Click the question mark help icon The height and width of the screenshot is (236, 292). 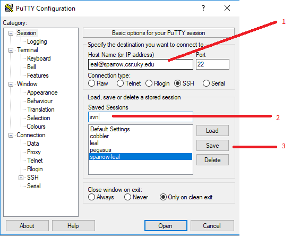(203, 8)
